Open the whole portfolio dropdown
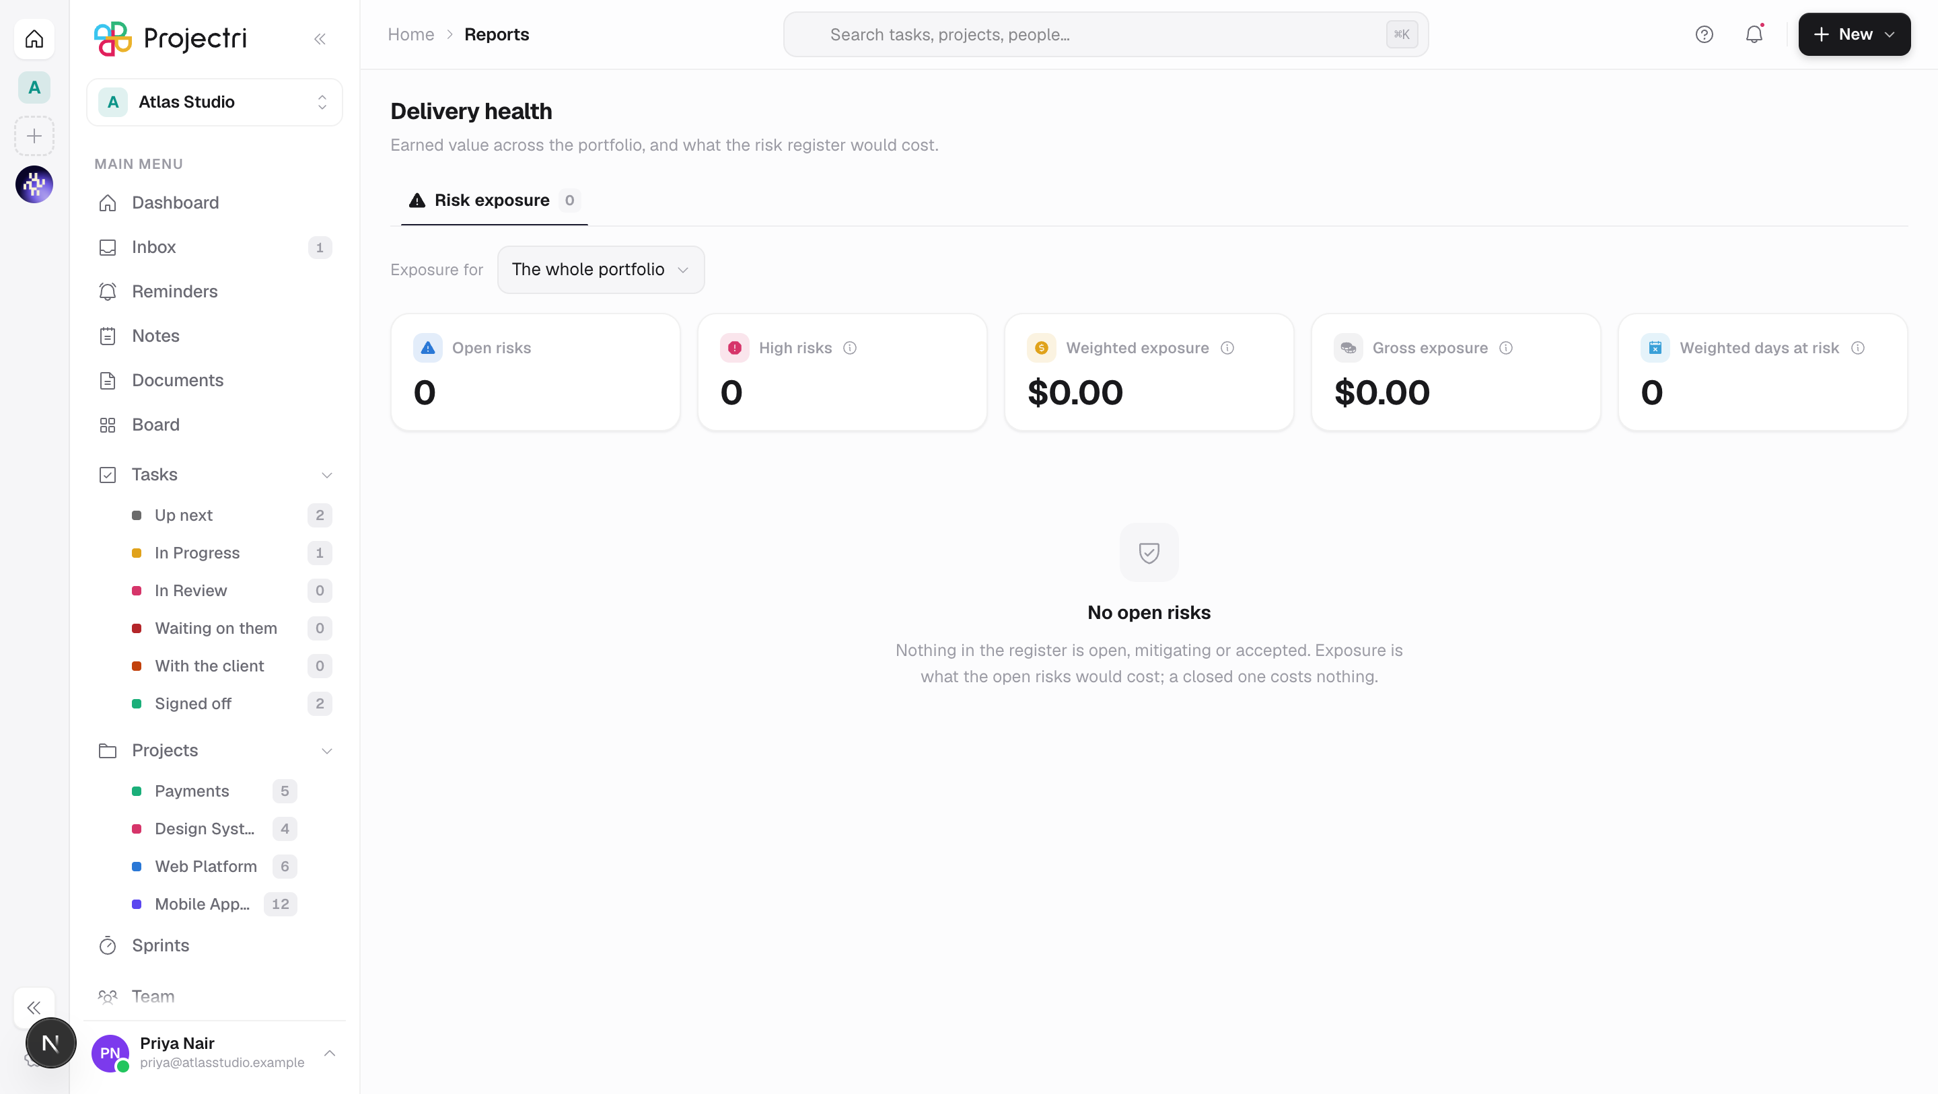 tap(600, 269)
